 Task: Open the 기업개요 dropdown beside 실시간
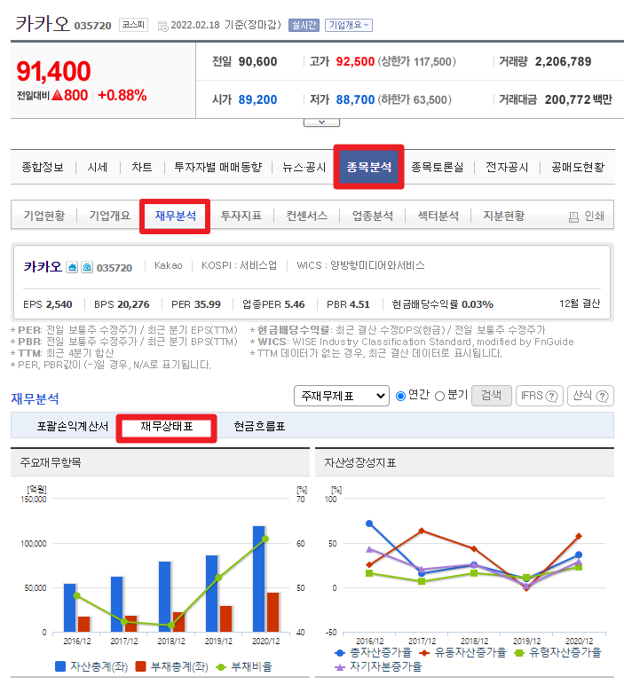click(349, 26)
